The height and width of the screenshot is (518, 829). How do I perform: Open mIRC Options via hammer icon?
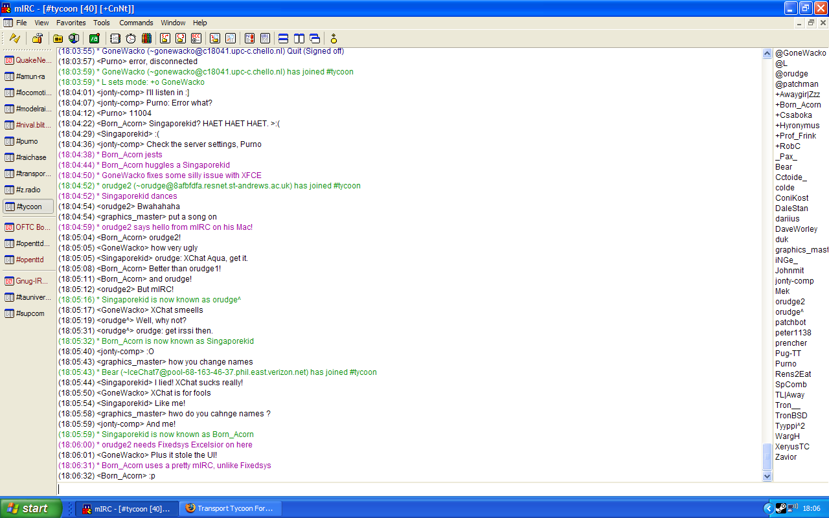38,38
